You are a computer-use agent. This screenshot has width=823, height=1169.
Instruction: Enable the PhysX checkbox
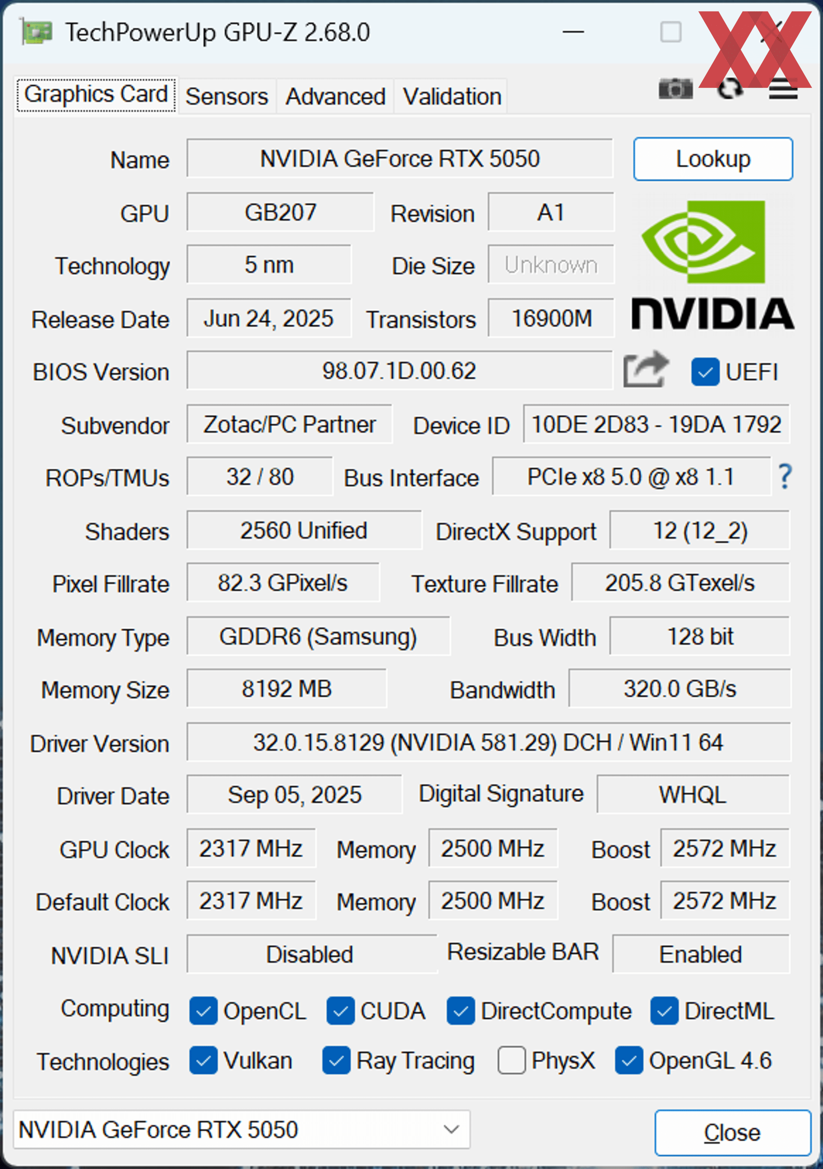(x=511, y=1061)
